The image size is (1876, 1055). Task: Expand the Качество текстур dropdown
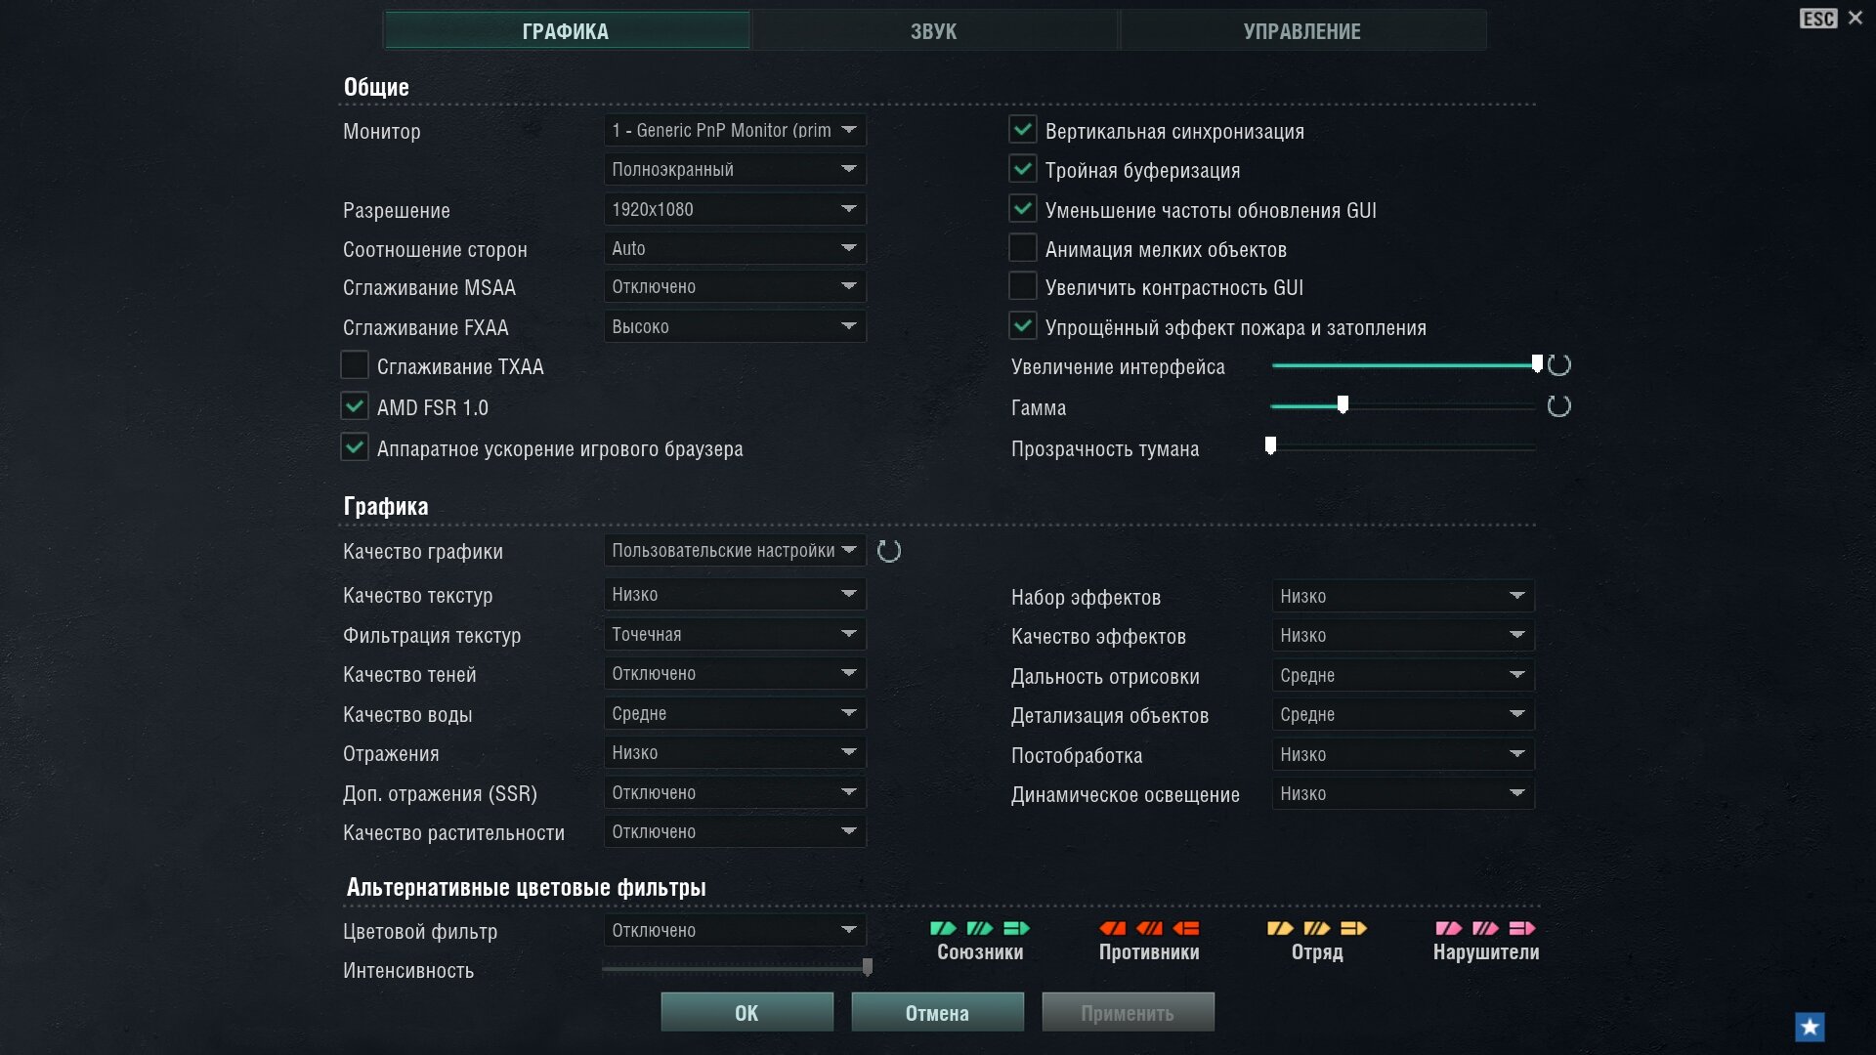(735, 594)
